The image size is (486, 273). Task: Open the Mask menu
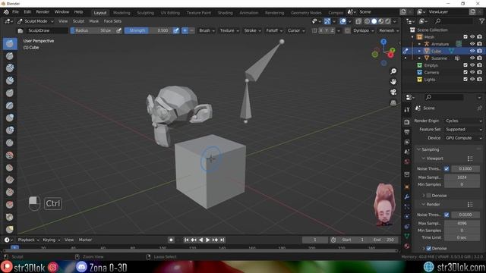[94, 21]
